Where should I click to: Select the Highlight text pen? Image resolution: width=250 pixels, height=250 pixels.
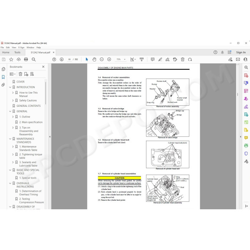[x=160, y=60]
